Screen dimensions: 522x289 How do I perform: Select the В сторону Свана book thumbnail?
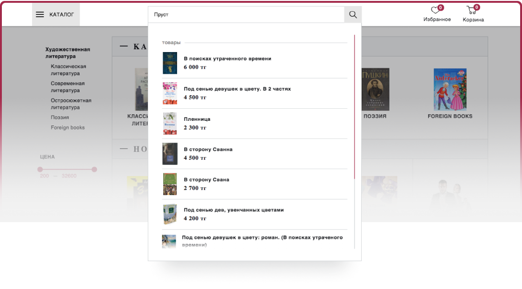(170, 184)
